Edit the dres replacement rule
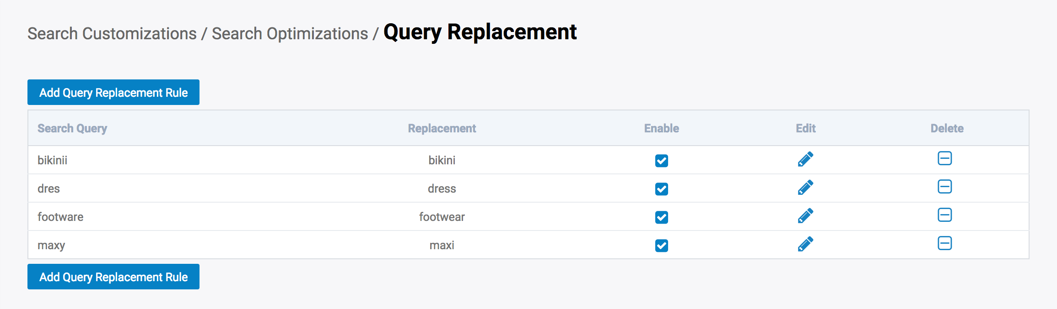 805,188
